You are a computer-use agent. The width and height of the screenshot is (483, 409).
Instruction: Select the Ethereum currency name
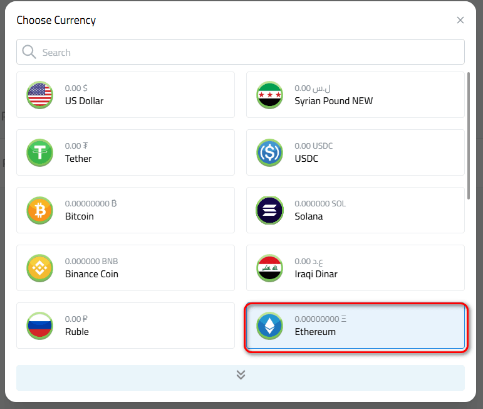(x=315, y=332)
